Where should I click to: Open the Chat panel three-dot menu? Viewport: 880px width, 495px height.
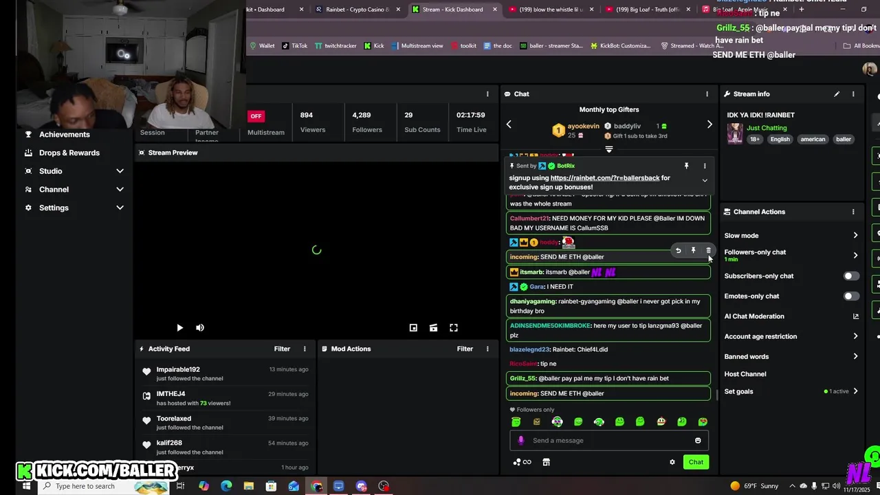(707, 94)
